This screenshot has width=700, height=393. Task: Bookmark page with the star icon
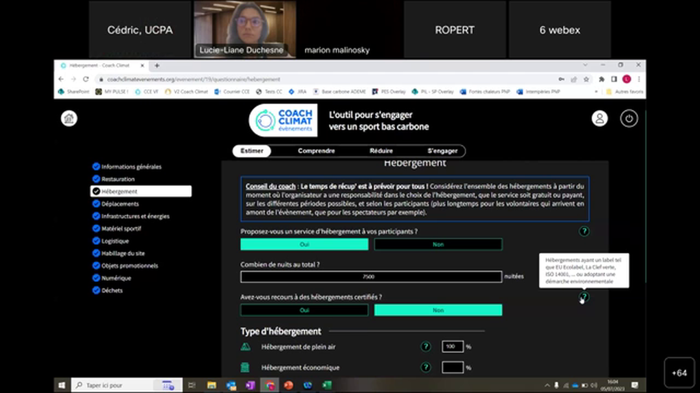tap(586, 79)
